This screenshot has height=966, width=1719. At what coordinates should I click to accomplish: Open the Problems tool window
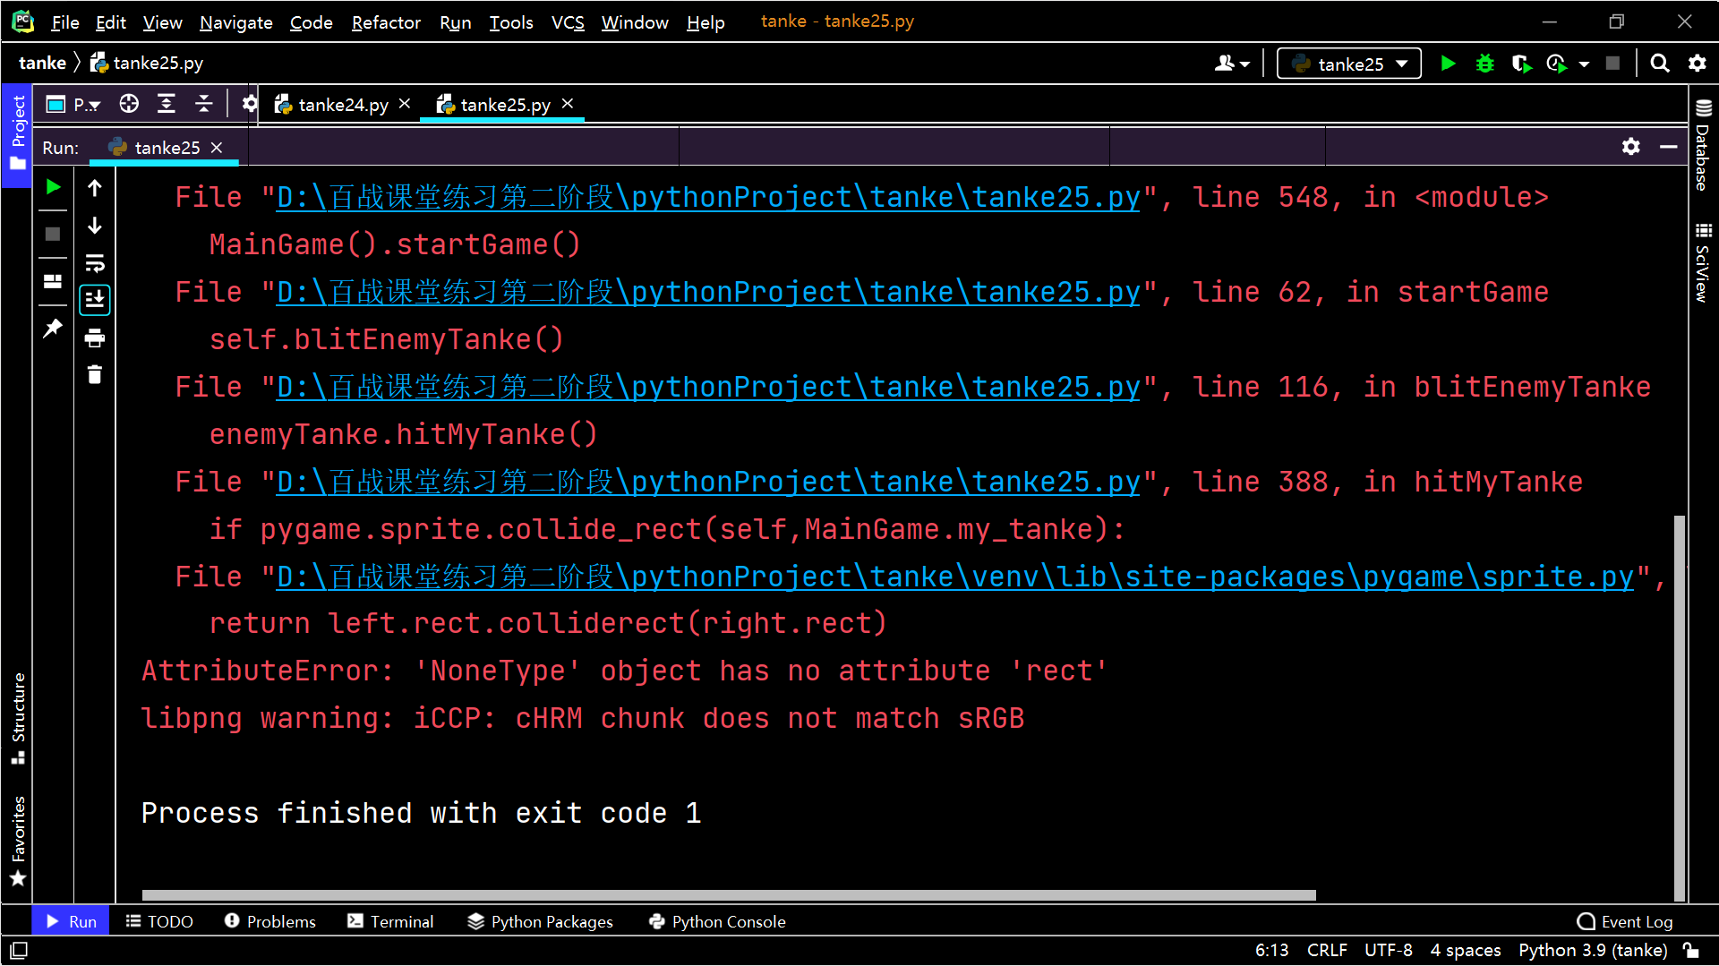270,921
